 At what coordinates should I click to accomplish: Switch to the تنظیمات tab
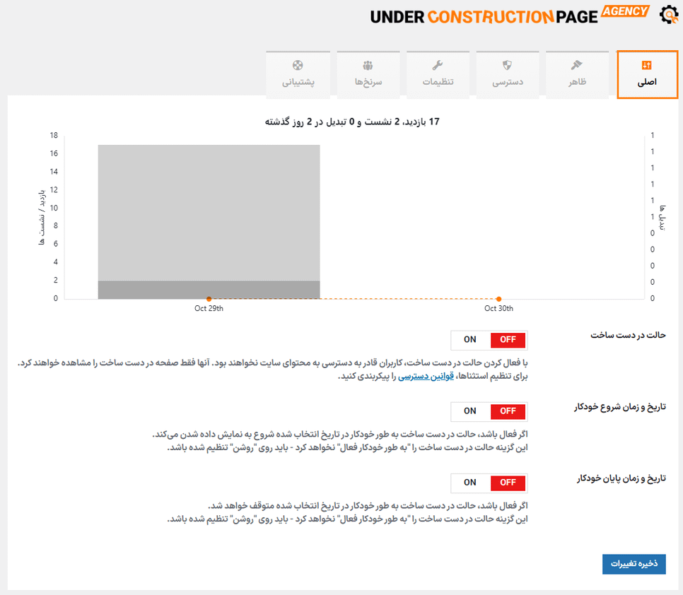tap(438, 75)
